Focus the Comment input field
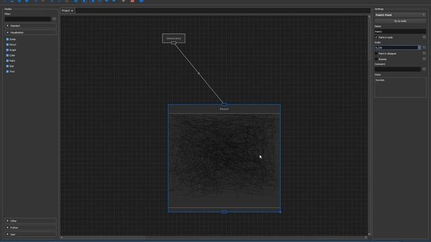Screen dimensions: 431x242 pyautogui.click(x=398, y=69)
